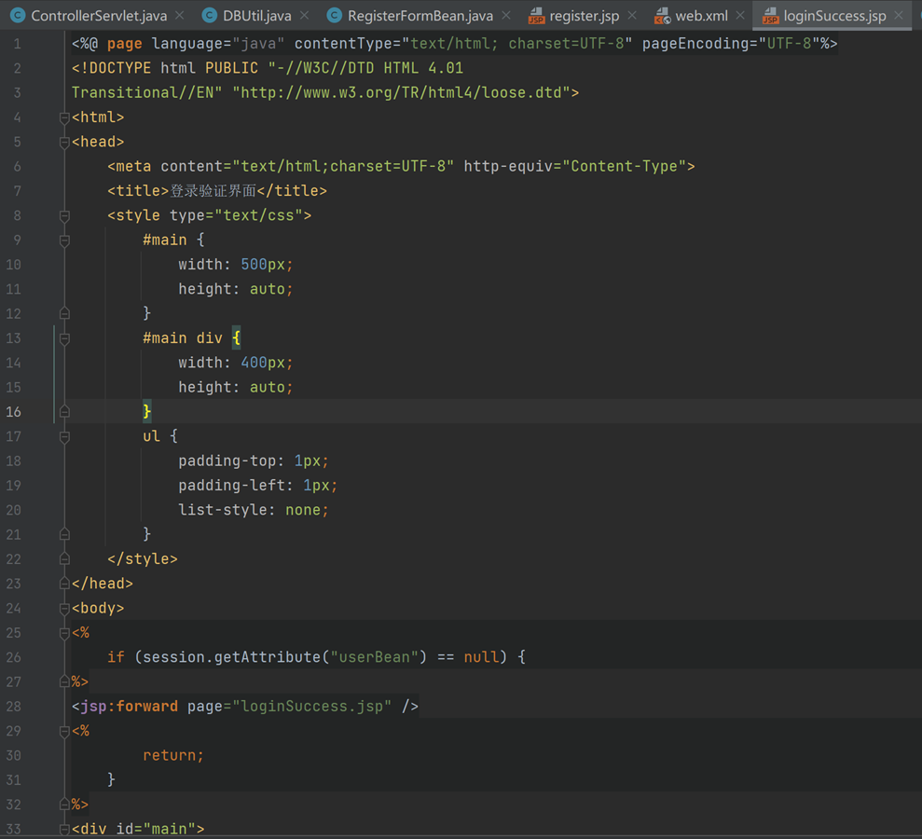
Task: Click the '<!DOCTYPE html PUBLIC' text
Action: pos(165,68)
